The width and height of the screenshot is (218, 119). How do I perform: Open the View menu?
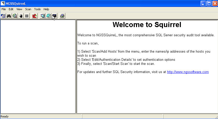coord(19,9)
